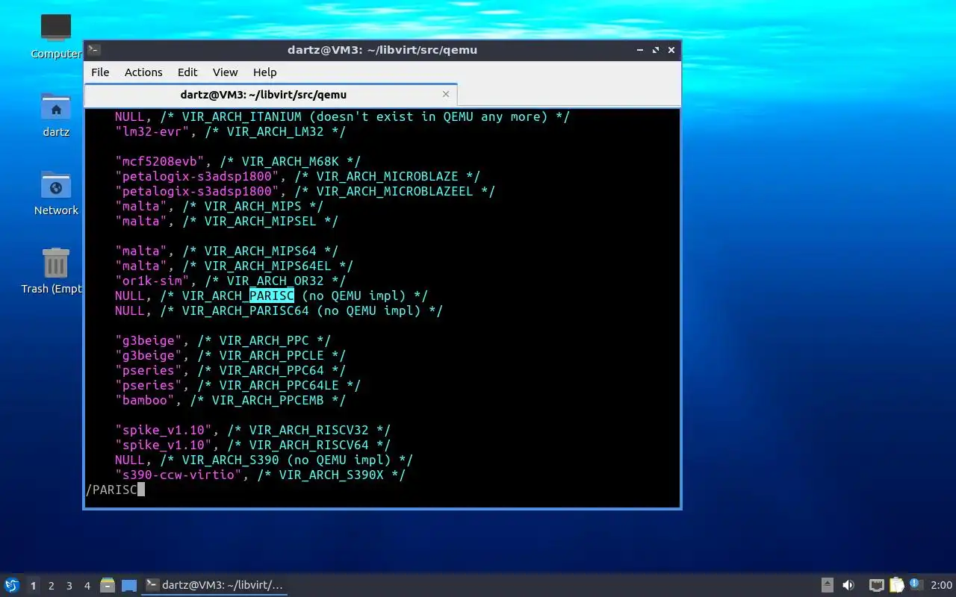This screenshot has width=956, height=597.
Task: Switch to workspace 3
Action: [69, 586]
